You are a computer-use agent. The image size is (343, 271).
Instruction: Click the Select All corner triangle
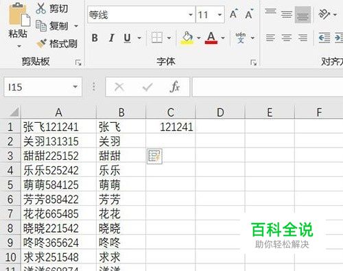pyautogui.click(x=14, y=112)
